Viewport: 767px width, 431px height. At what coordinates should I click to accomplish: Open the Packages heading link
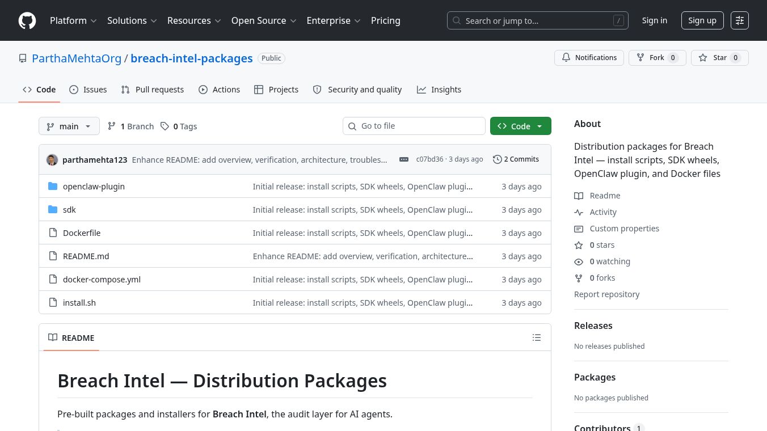(595, 377)
